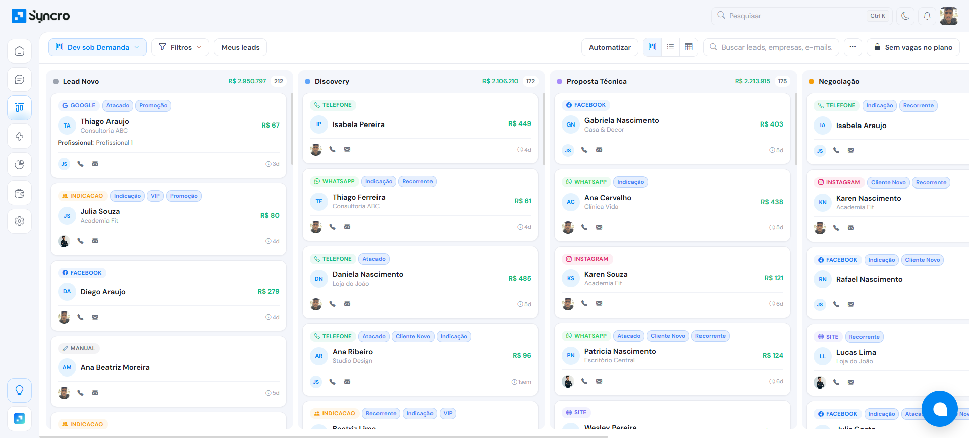Screen dimensions: 969x438
Task: Click the Meus leads button
Action: click(x=240, y=47)
